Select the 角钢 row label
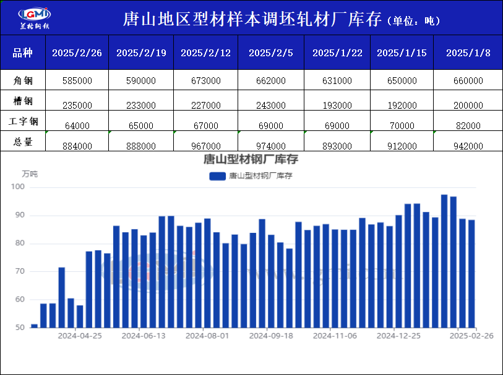 pos(23,80)
